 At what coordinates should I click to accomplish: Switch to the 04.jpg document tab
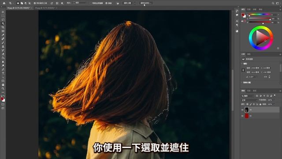tap(19, 8)
